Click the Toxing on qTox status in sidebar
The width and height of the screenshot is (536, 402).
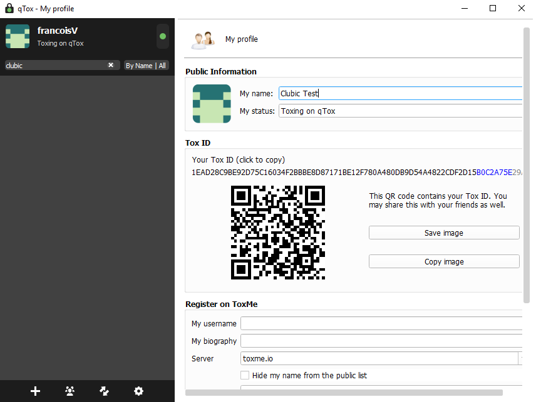[x=61, y=43]
